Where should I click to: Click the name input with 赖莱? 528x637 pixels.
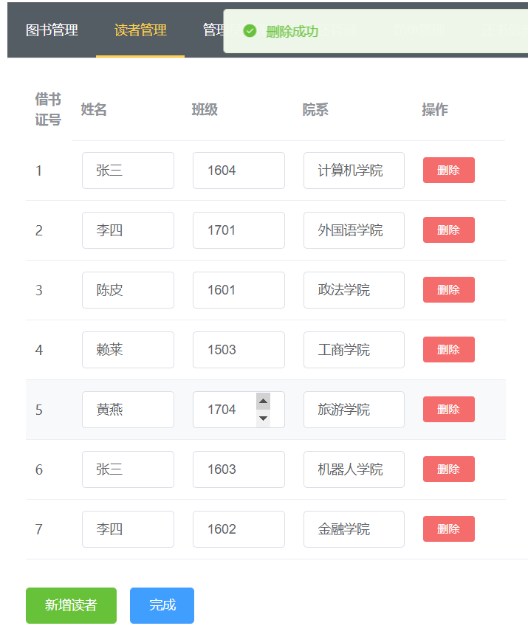click(x=128, y=350)
